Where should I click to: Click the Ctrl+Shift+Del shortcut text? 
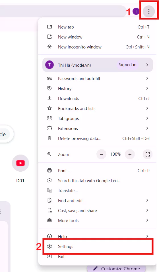[136, 139]
